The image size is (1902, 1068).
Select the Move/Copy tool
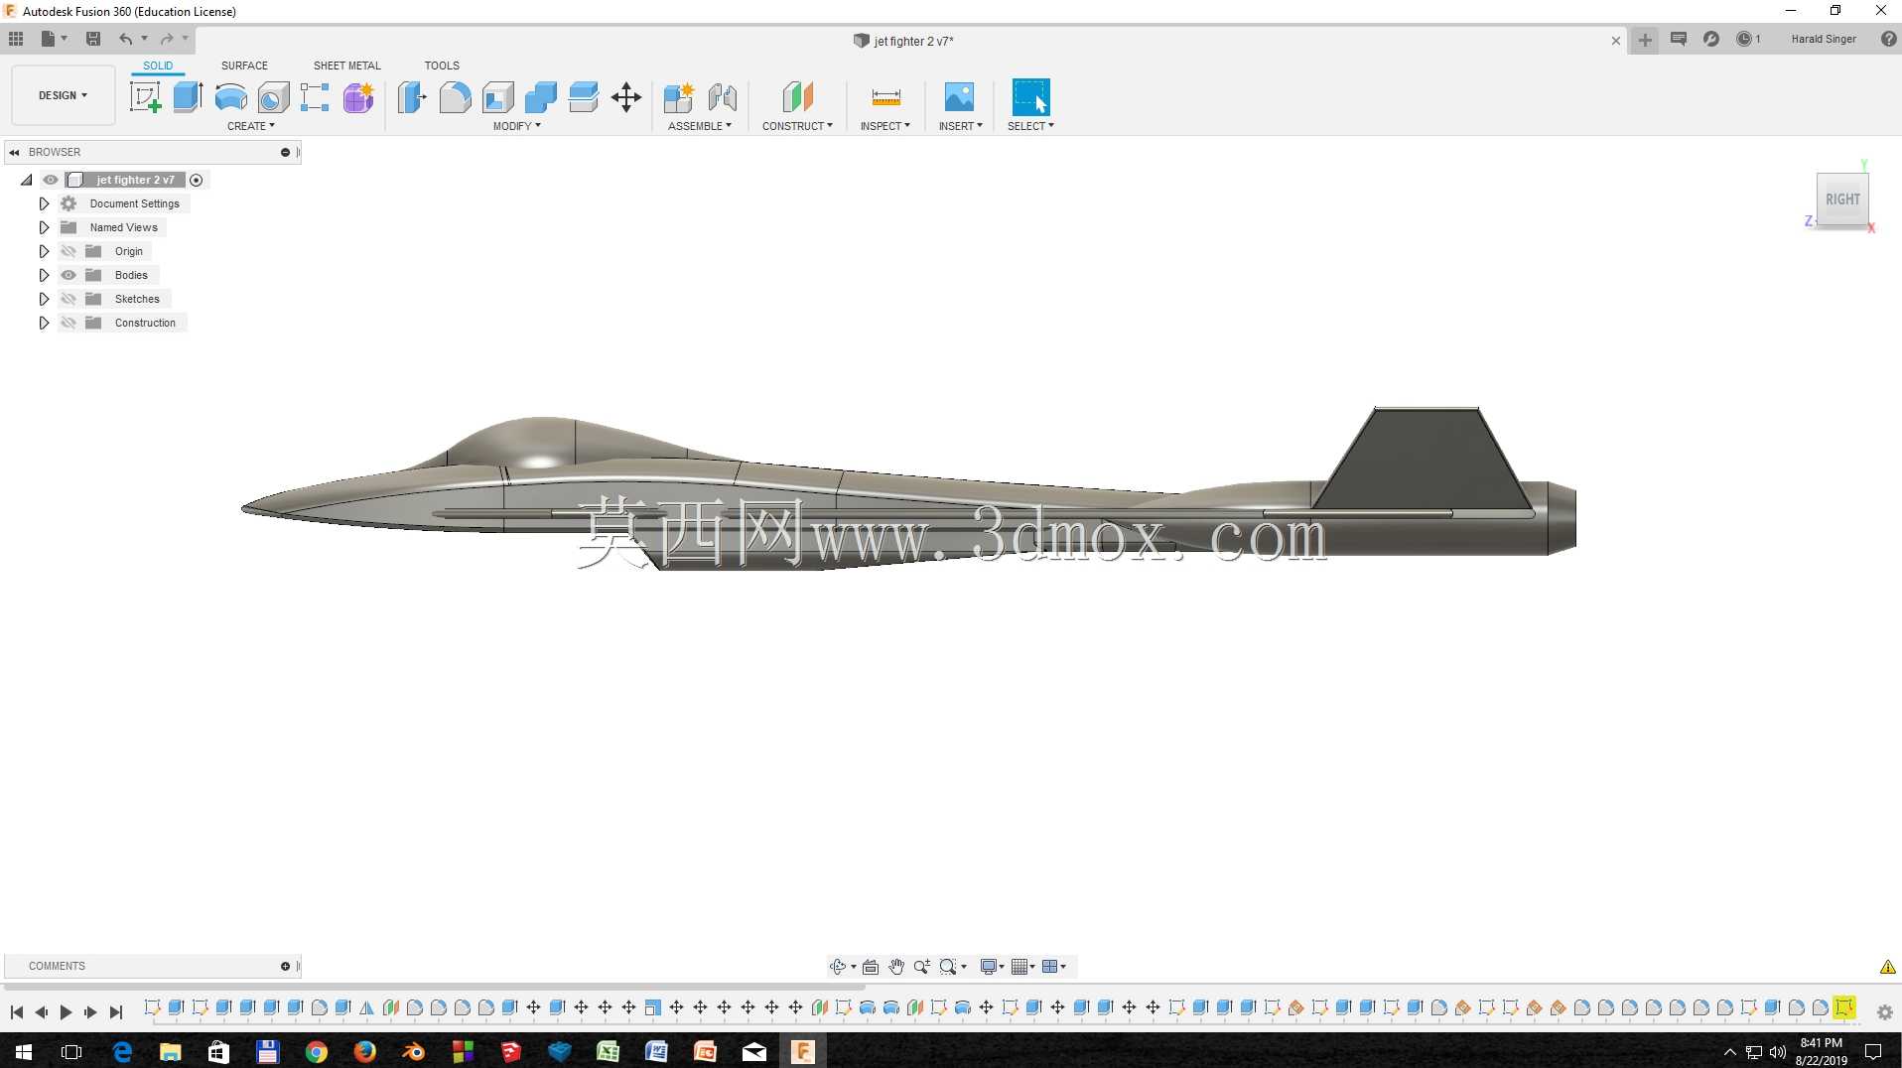pyautogui.click(x=626, y=97)
